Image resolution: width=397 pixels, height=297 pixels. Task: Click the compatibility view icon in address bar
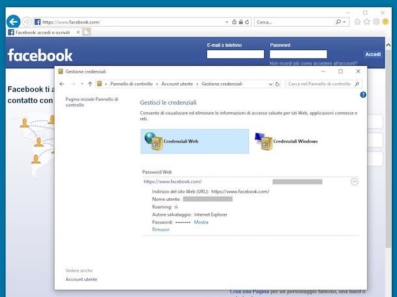(x=234, y=22)
